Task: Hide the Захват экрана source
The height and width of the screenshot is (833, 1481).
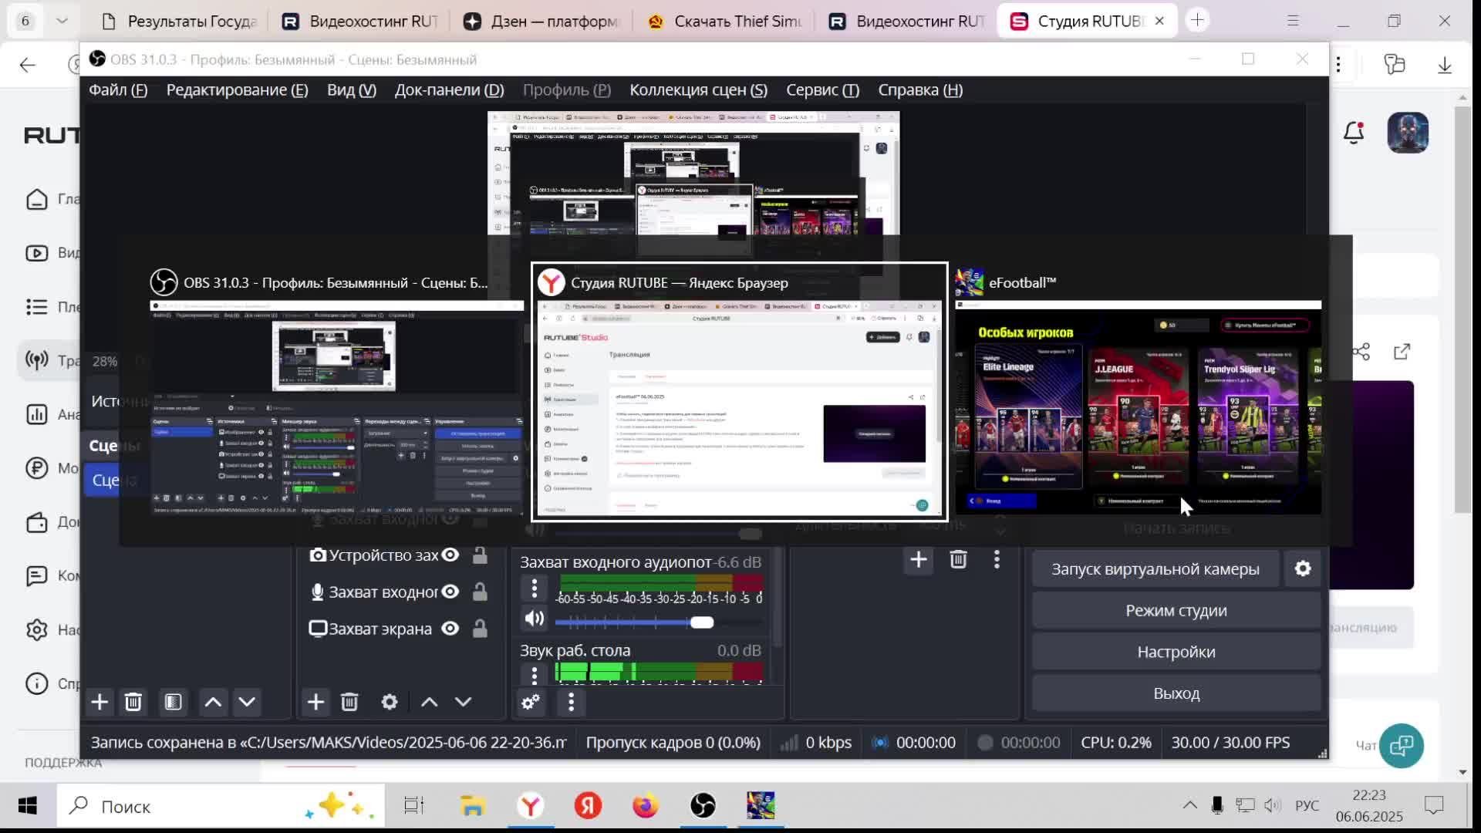Action: pos(450,629)
